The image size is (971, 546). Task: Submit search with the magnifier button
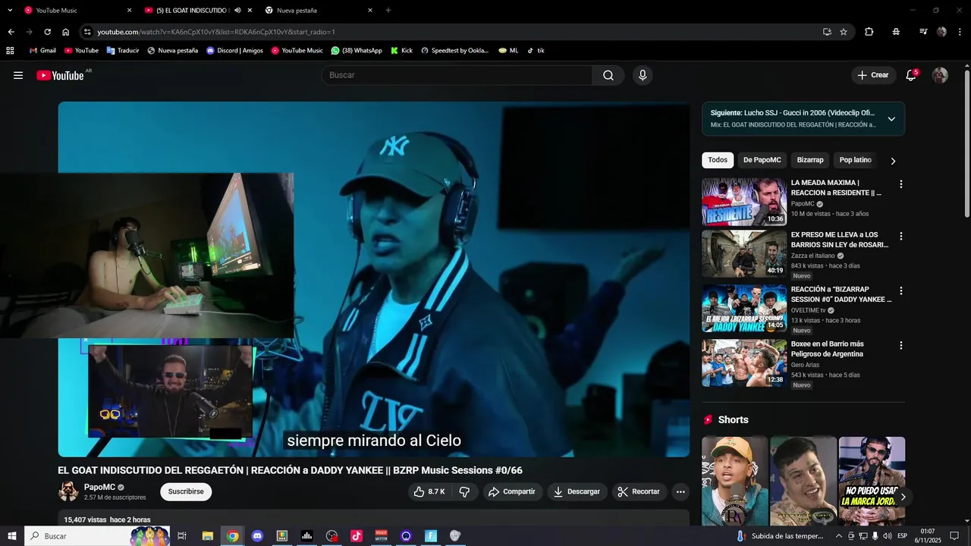click(608, 75)
